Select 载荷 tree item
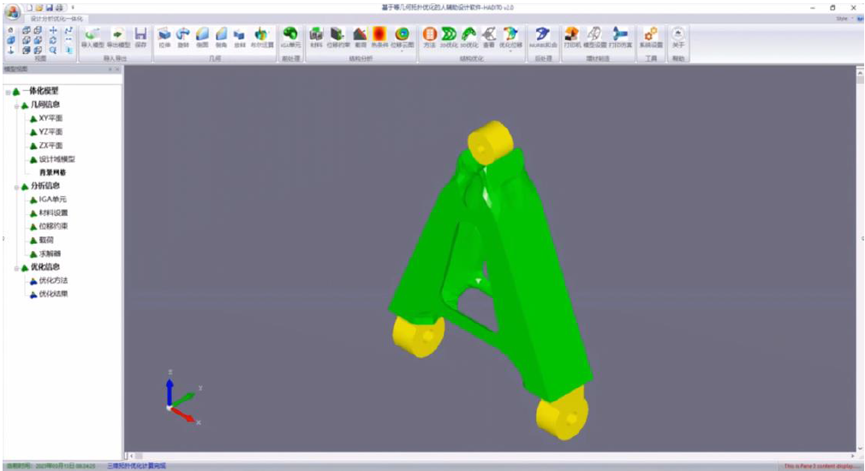 click(46, 240)
